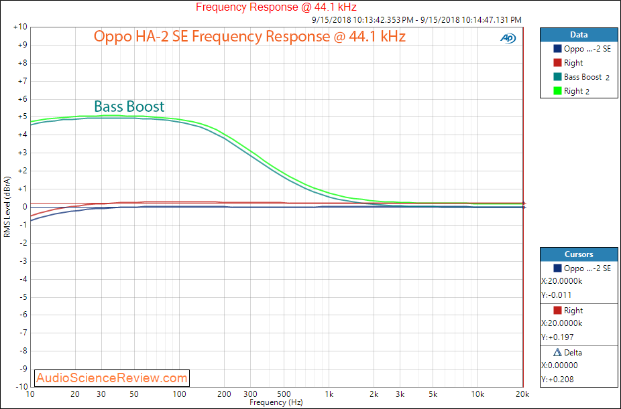Select 'Oppo ...-2 SE' label in Data legend
The width and height of the screenshot is (621, 409).
(x=587, y=49)
